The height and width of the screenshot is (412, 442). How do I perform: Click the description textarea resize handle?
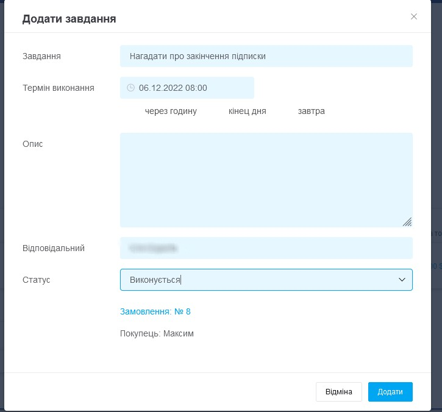coord(407,222)
